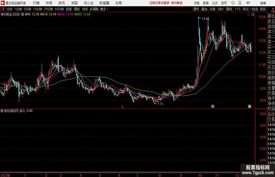Click the MA60: 12.64 indicator value

(x=82, y=15)
